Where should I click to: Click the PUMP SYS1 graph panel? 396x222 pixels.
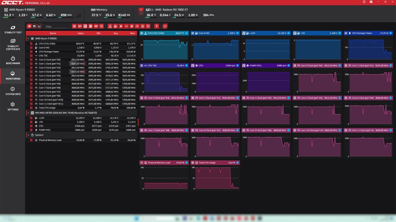(x=266, y=78)
